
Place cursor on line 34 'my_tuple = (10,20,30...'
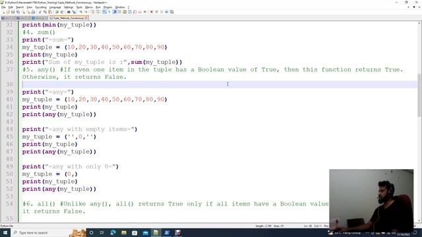94,47
